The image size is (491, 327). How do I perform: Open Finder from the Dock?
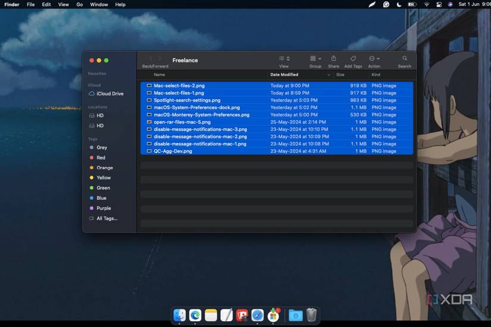[179, 315]
